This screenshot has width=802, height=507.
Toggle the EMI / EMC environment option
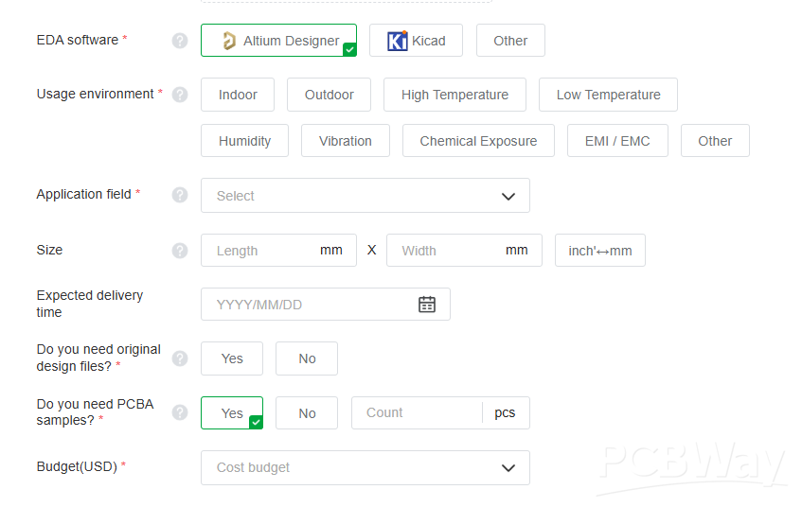[x=617, y=141]
